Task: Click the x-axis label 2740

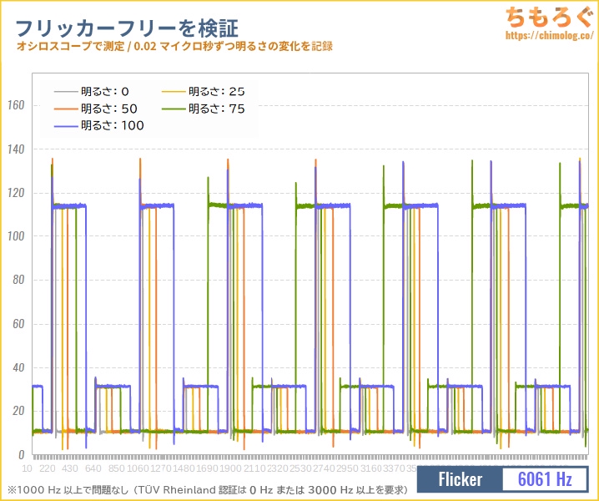Action: pos(324,468)
